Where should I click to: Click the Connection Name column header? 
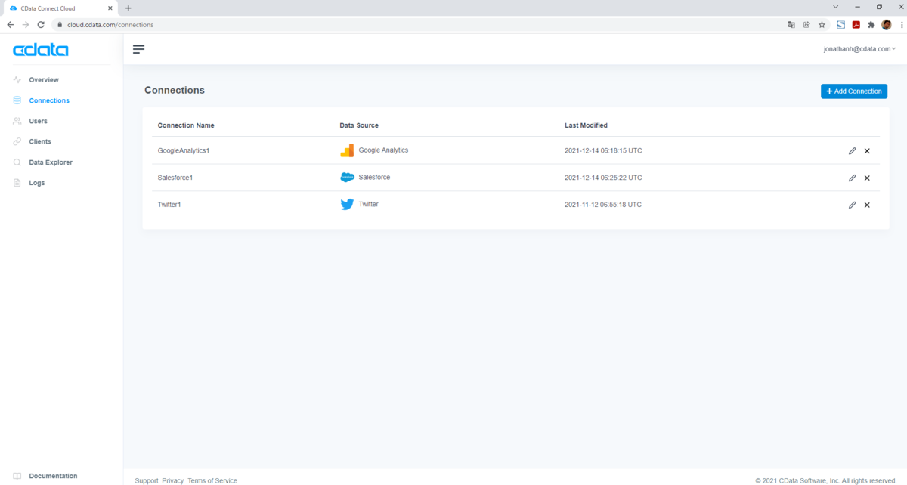click(x=186, y=125)
